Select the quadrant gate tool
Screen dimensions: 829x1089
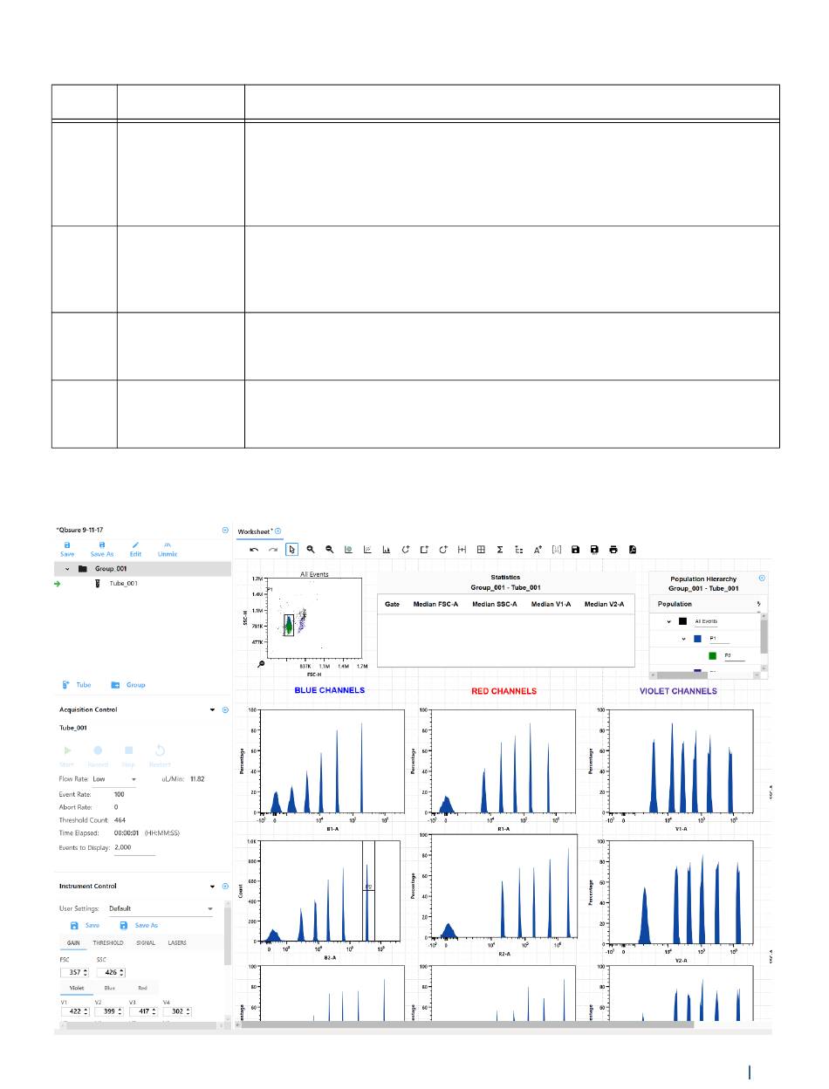point(481,550)
